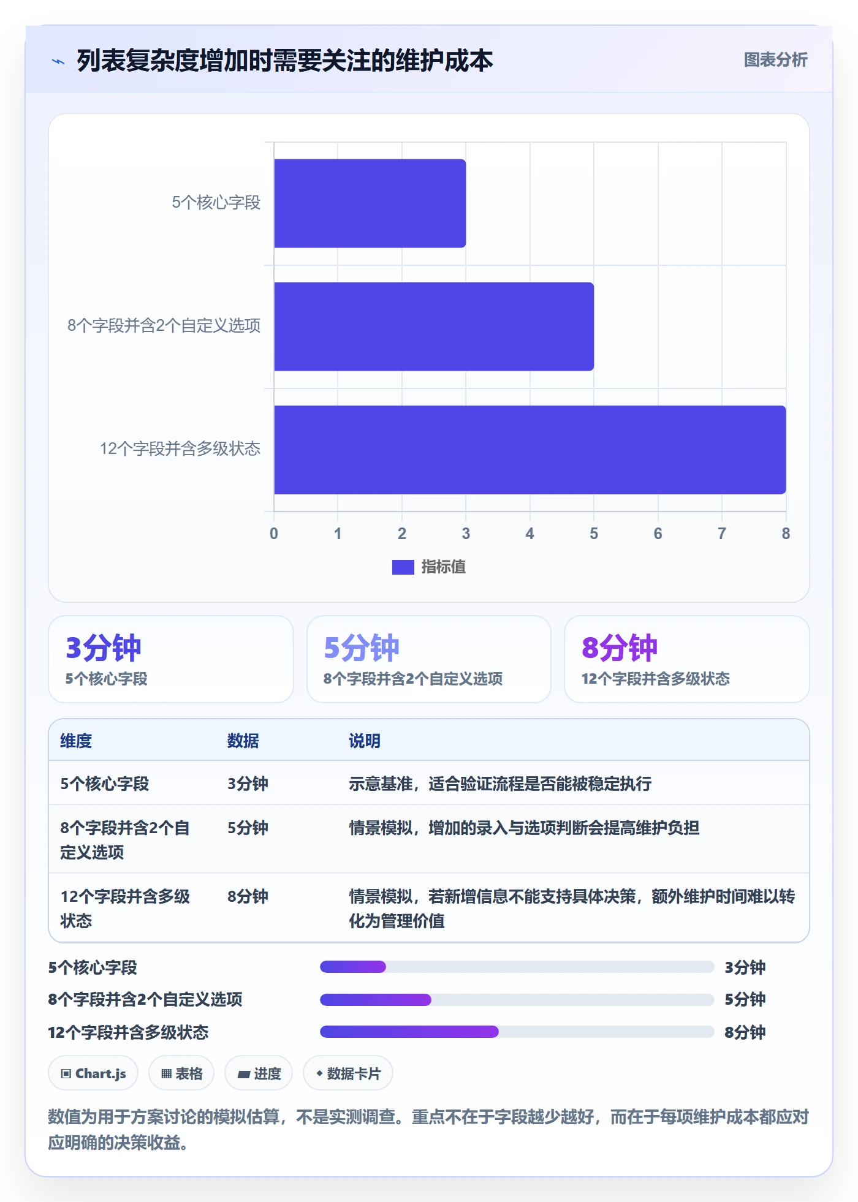Click the progress bar for 5个核心字段
Image resolution: width=858 pixels, height=1202 pixels.
517,967
